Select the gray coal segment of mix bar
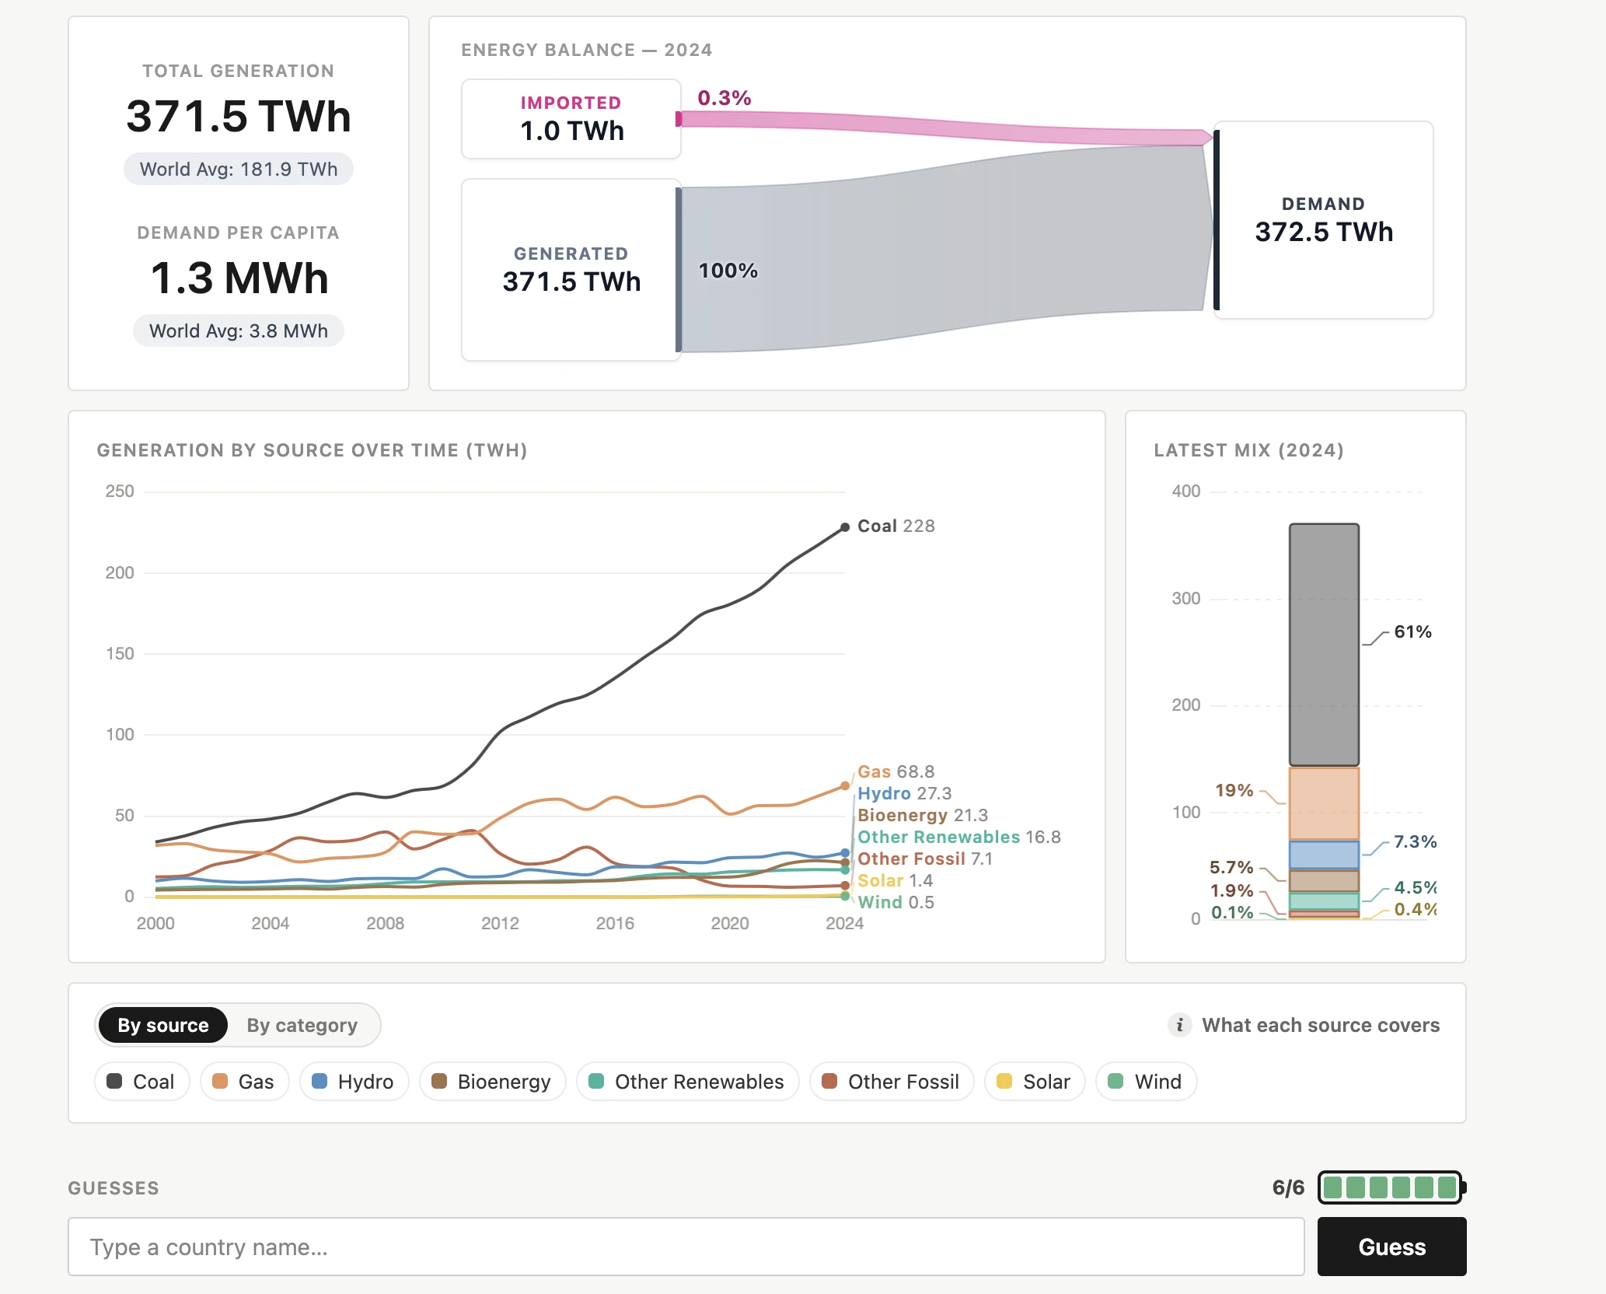The image size is (1606, 1294). tap(1324, 645)
